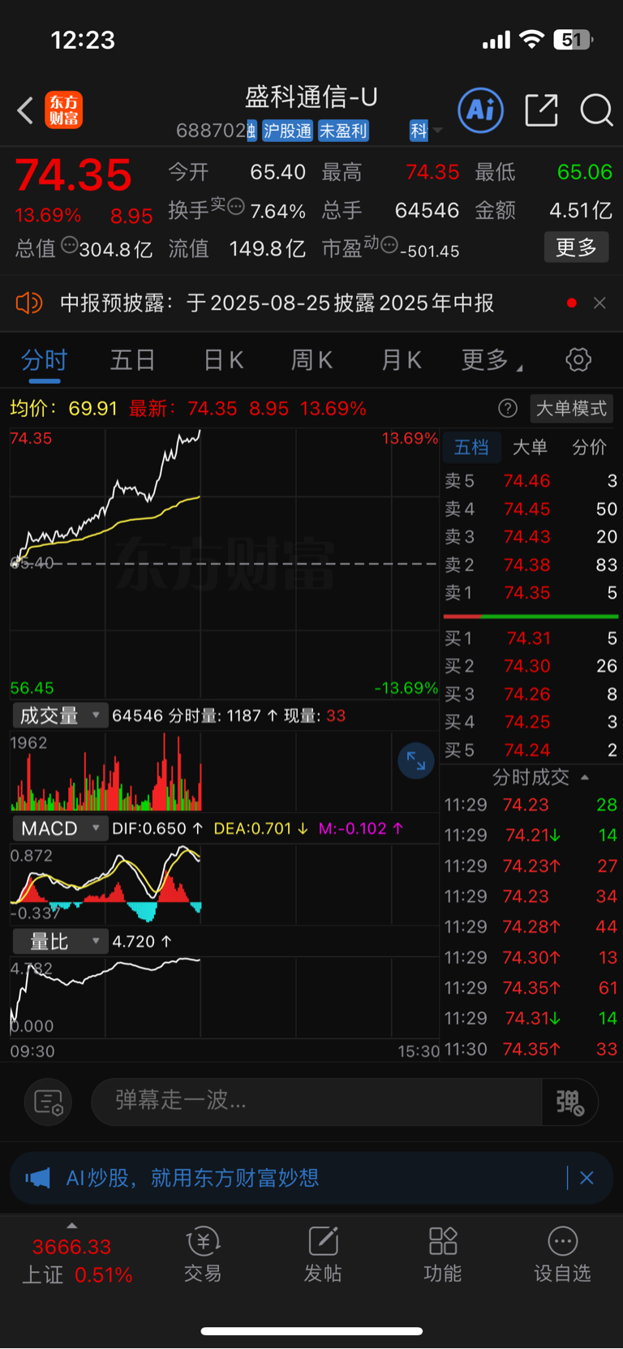Screen dimensions: 623x1349
Task: Close the AI炒股 banner
Action: click(586, 1178)
